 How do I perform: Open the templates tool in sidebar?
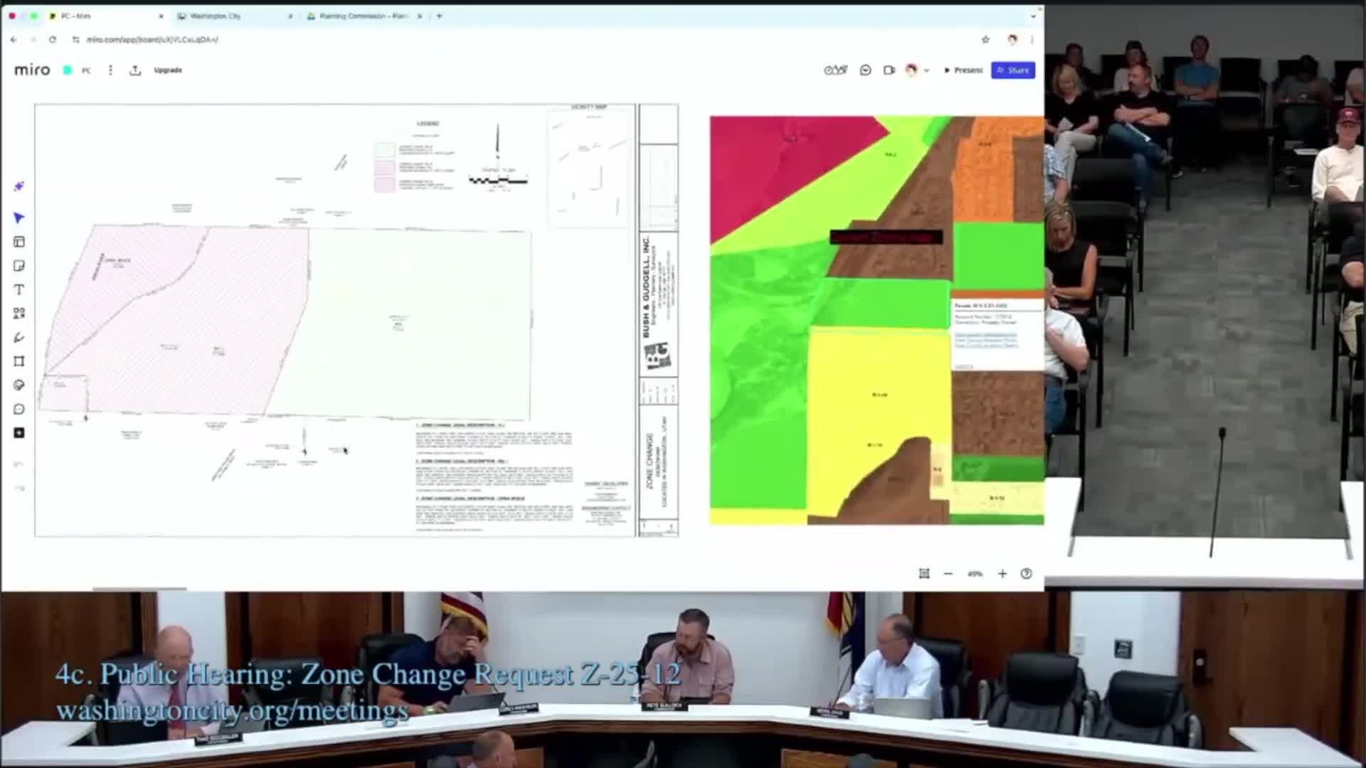(x=19, y=242)
